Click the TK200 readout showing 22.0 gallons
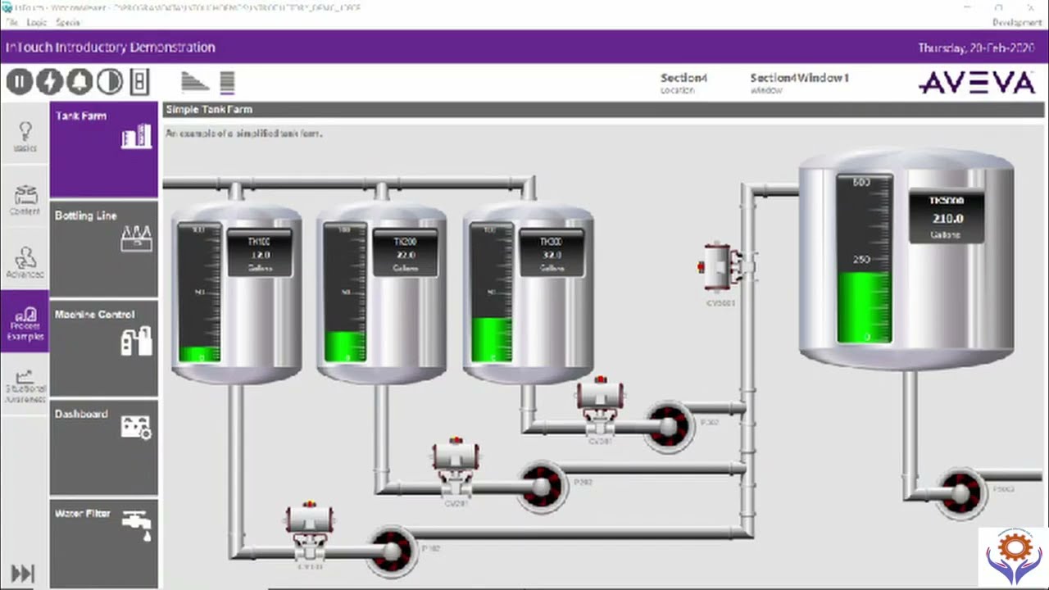The height and width of the screenshot is (590, 1049). 406,254
